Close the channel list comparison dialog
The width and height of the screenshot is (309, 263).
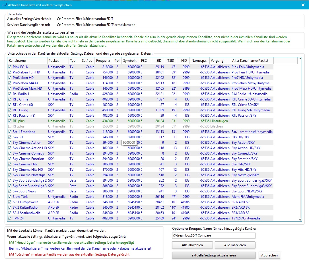pyautogui.click(x=303, y=5)
